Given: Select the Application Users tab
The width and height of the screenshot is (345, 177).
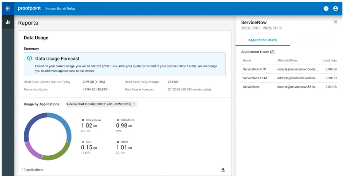Looking at the screenshot, I should point(263,40).
